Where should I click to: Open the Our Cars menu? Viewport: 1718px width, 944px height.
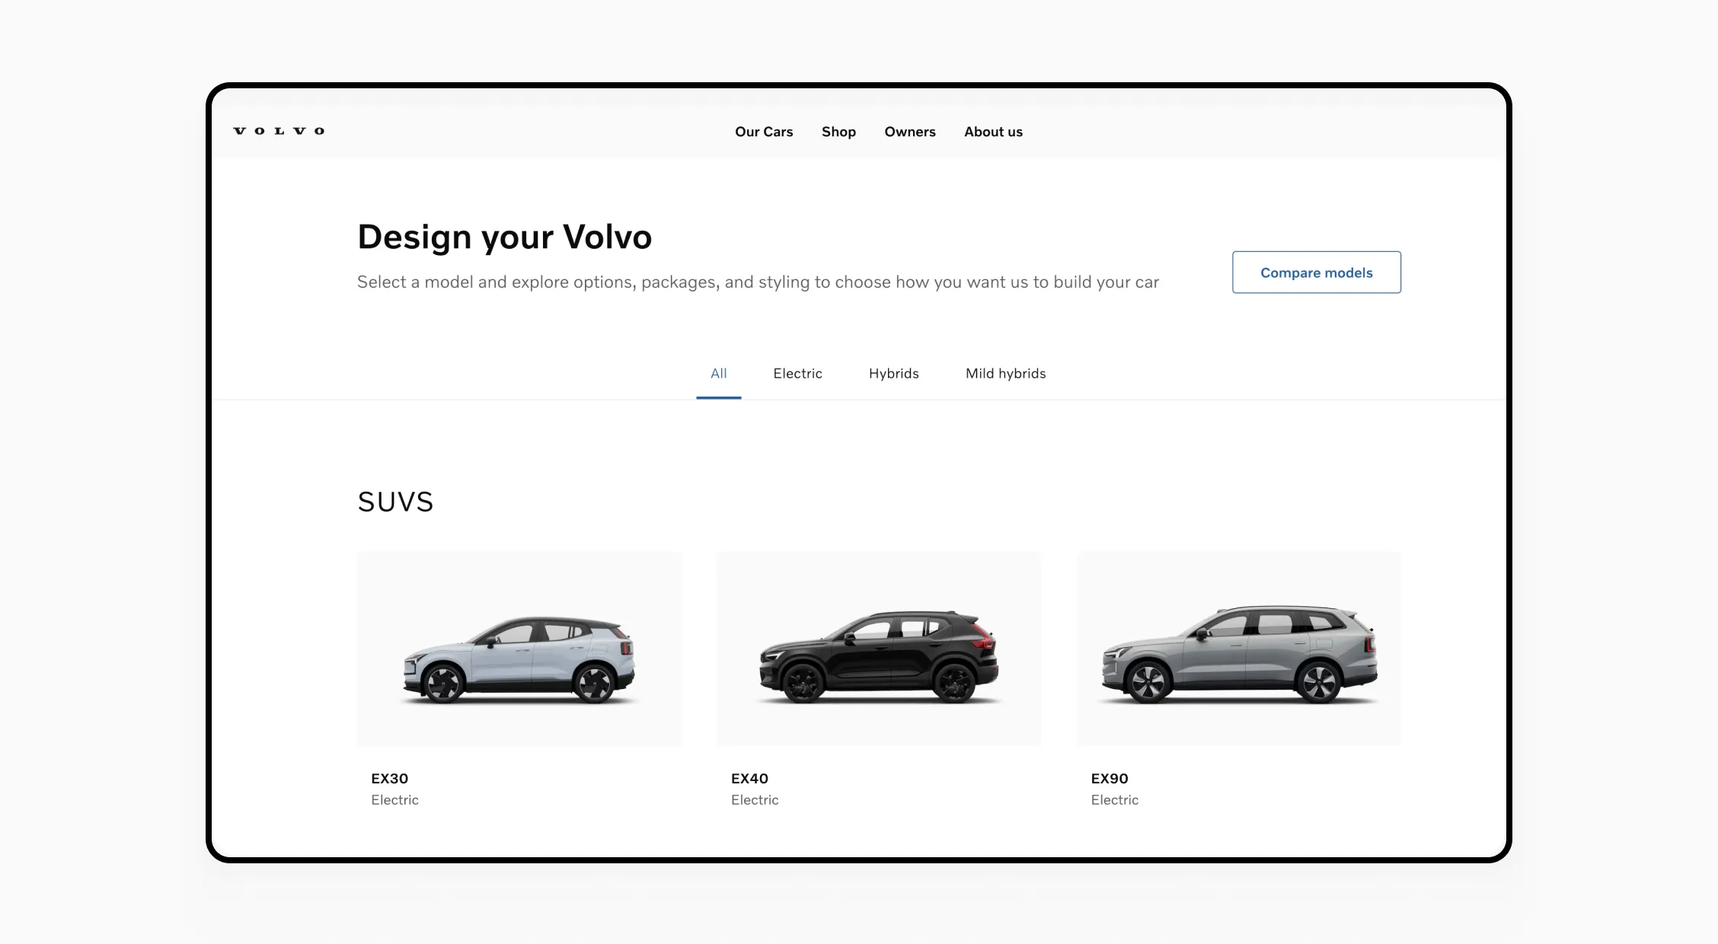point(764,132)
